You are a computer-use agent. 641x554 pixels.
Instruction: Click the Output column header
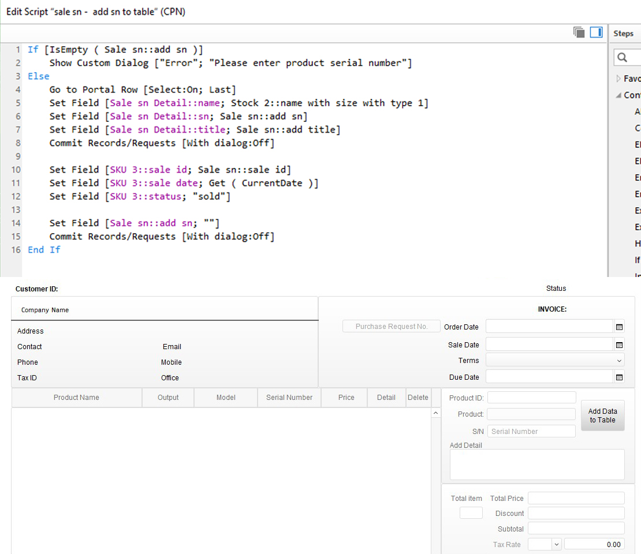pyautogui.click(x=168, y=398)
